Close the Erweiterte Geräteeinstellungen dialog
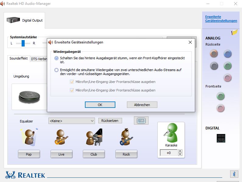This screenshot has width=242, height=182. [x=190, y=42]
